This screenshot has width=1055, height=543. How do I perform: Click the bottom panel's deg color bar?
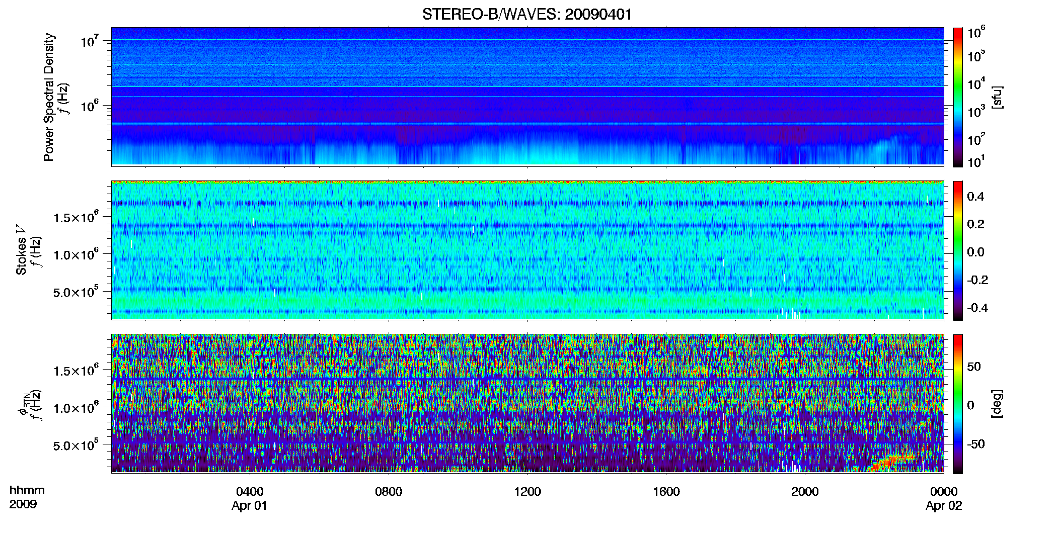[958, 404]
